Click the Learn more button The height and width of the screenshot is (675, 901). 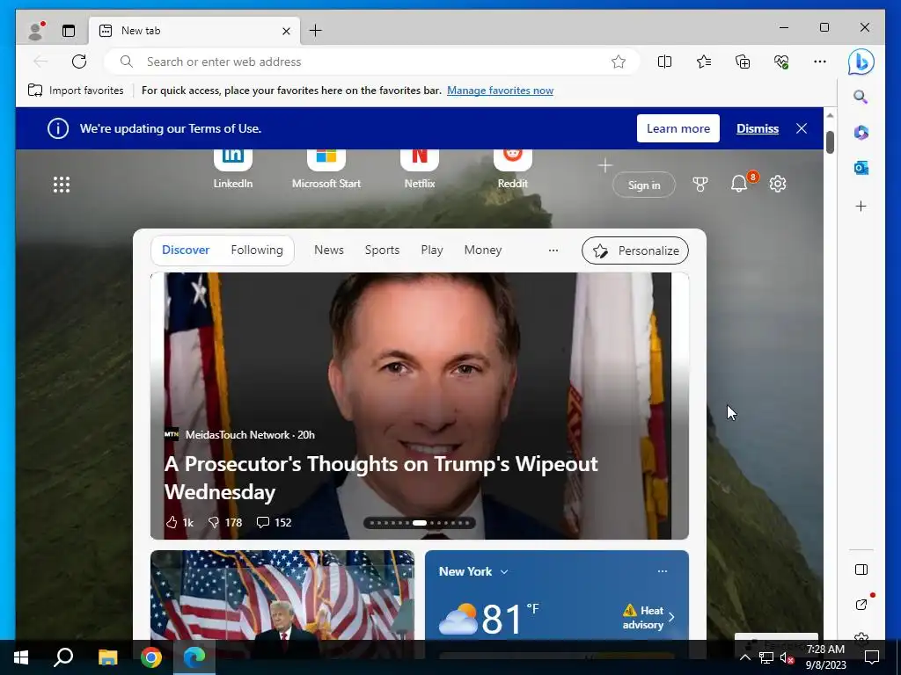678,128
